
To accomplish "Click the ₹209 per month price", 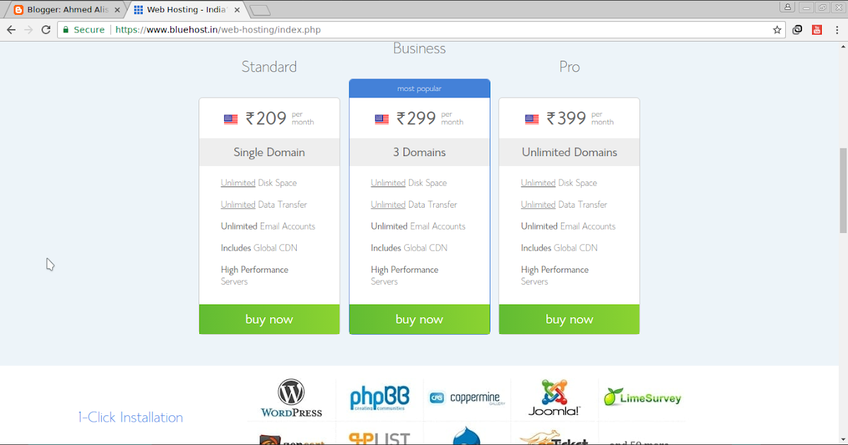I will point(279,118).
